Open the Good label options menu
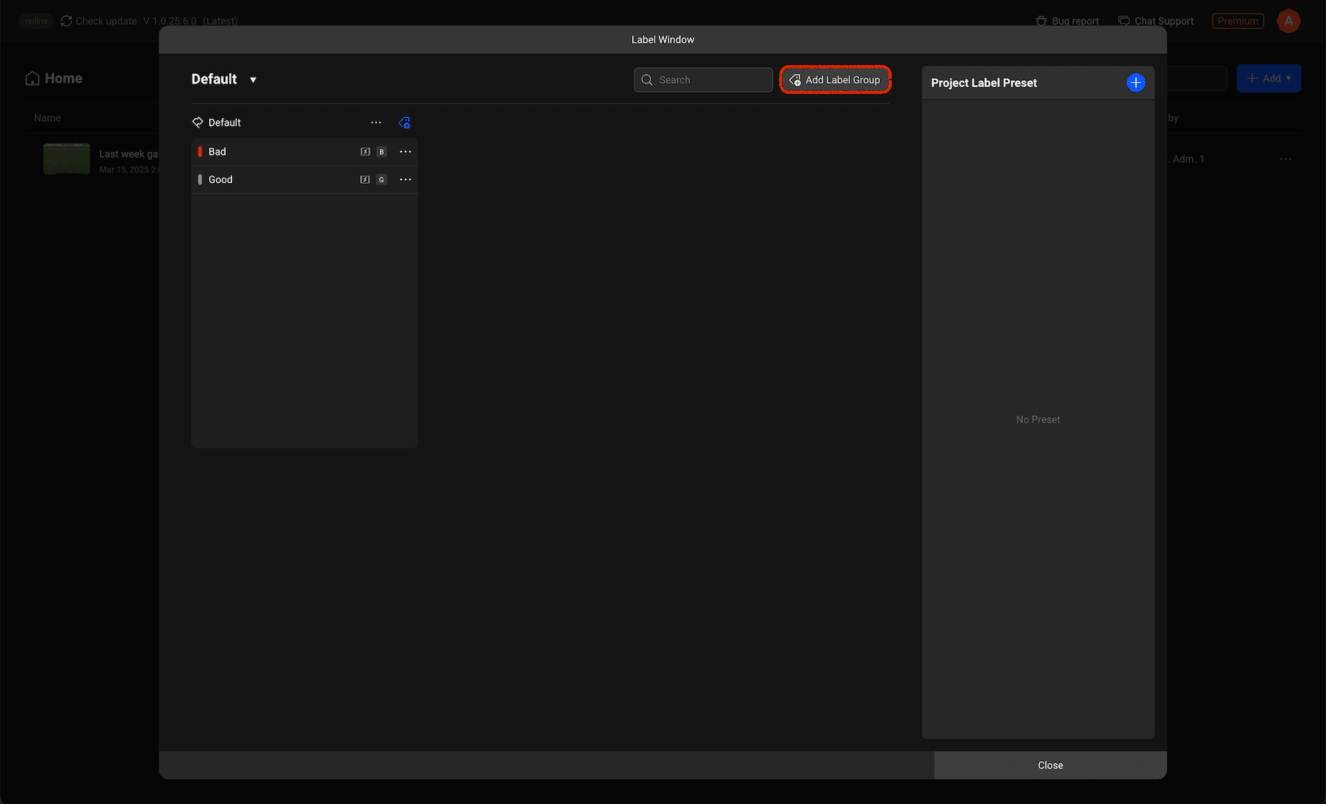Viewport: 1326px width, 804px height. (x=405, y=180)
